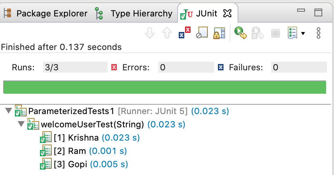Switch to the Type Hierarchy tab
Screen dimensions: 334x175
click(136, 14)
